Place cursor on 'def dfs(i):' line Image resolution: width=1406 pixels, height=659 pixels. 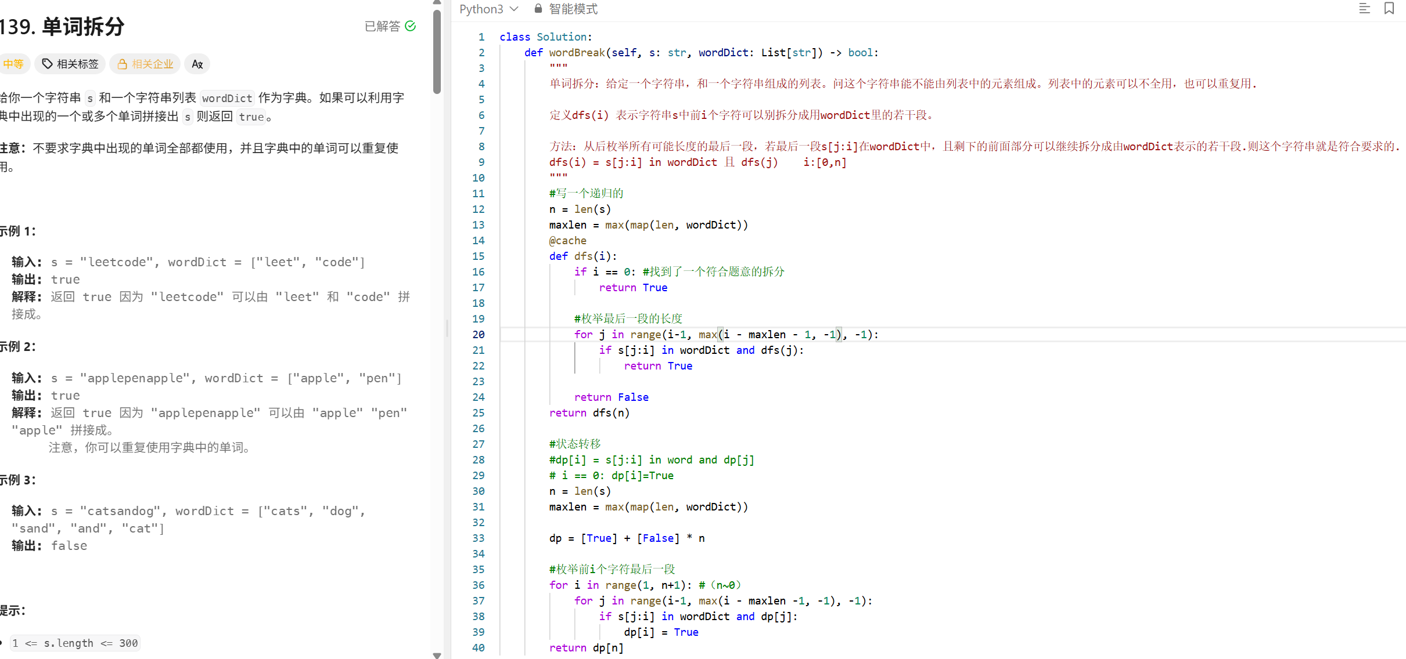point(582,256)
